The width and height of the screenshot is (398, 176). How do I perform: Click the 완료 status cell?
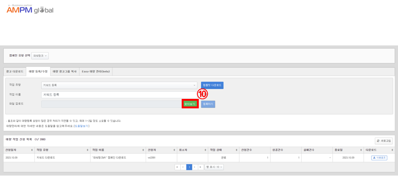pos(223,158)
